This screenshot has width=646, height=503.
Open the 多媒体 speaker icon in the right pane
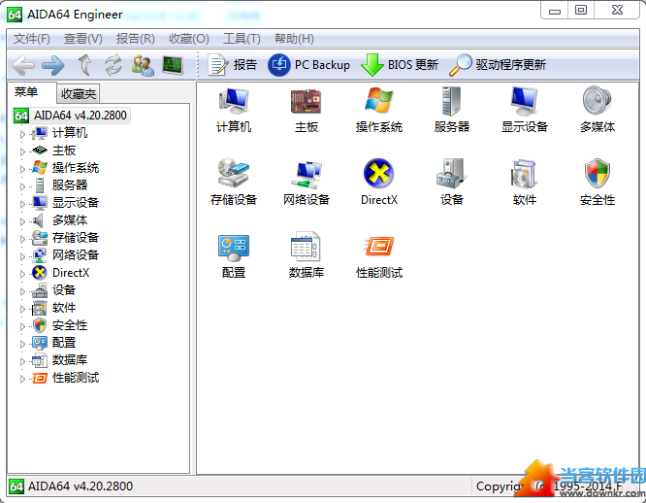(597, 100)
